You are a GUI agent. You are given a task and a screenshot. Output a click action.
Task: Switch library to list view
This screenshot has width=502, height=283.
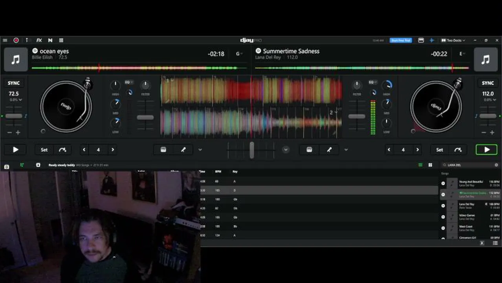420,165
